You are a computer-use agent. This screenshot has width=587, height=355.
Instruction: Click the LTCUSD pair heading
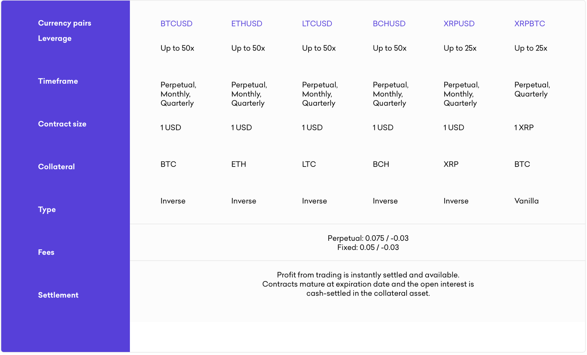(x=317, y=24)
